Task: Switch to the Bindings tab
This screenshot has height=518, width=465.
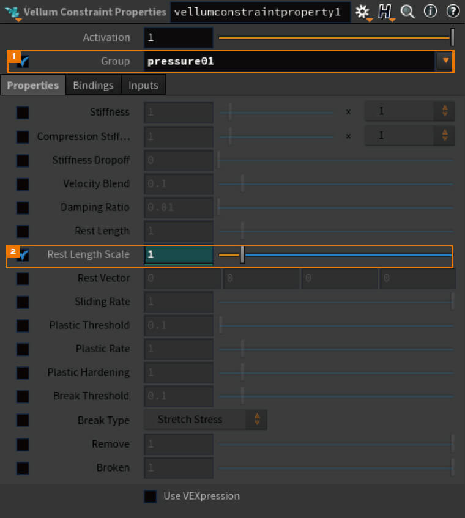Action: coord(93,86)
